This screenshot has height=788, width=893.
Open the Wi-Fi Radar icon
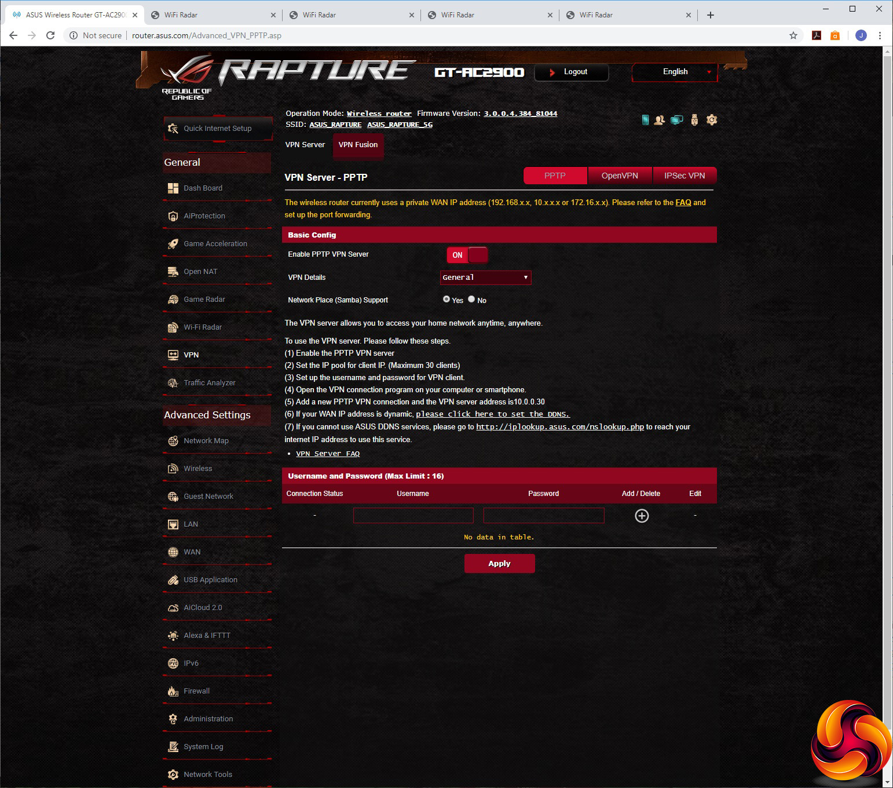click(x=173, y=327)
